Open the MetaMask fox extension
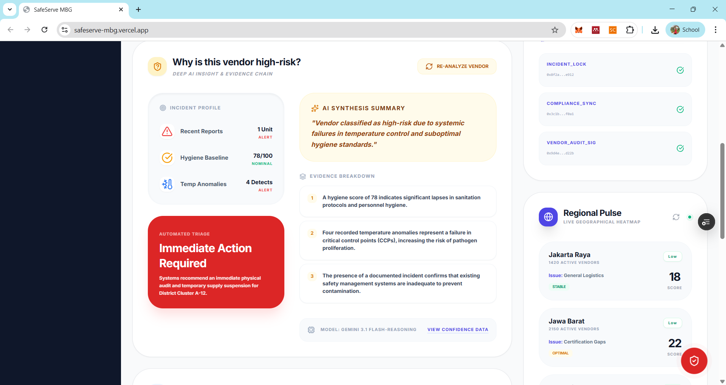 [579, 30]
